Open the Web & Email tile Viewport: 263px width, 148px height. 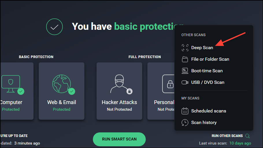click(x=62, y=91)
